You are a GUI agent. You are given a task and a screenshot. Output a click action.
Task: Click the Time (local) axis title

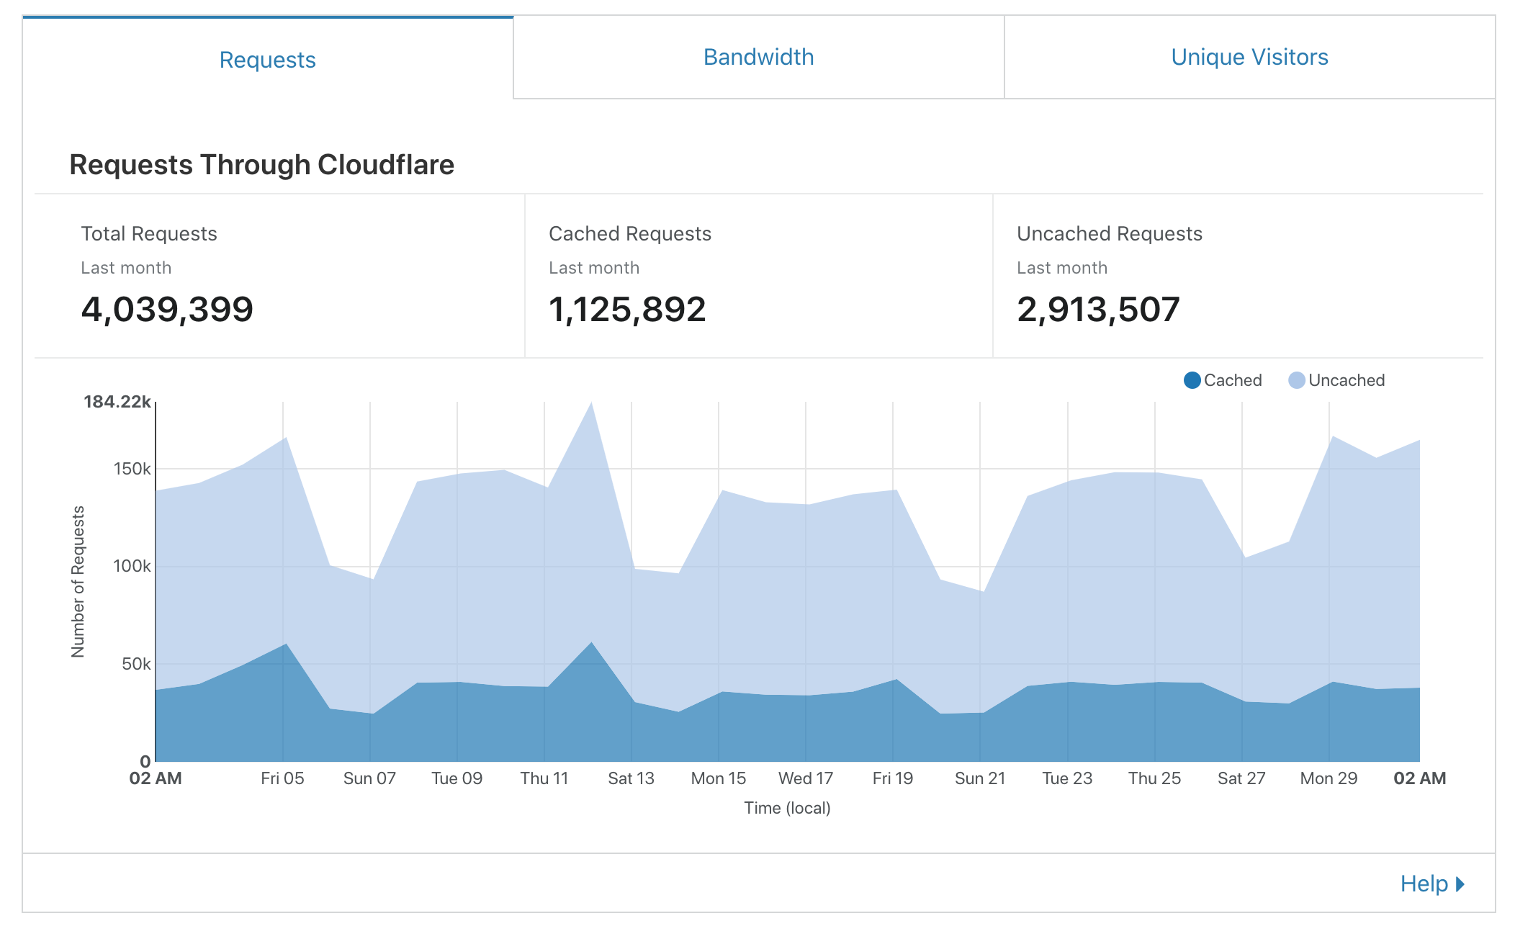(x=787, y=808)
